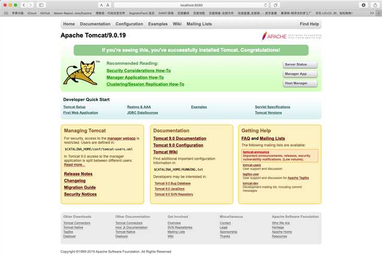
Task: Open the Tomcat Wiki link
Action: tap(165, 152)
